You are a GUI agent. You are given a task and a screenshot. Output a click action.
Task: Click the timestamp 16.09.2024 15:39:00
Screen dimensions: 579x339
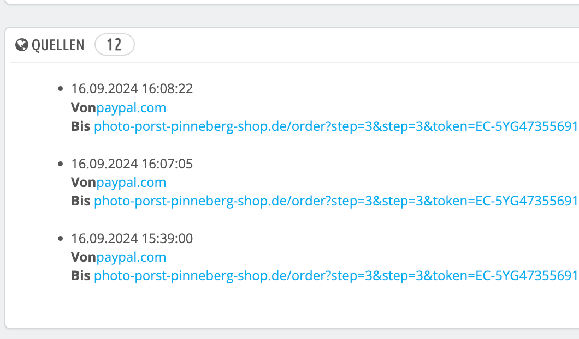click(132, 238)
